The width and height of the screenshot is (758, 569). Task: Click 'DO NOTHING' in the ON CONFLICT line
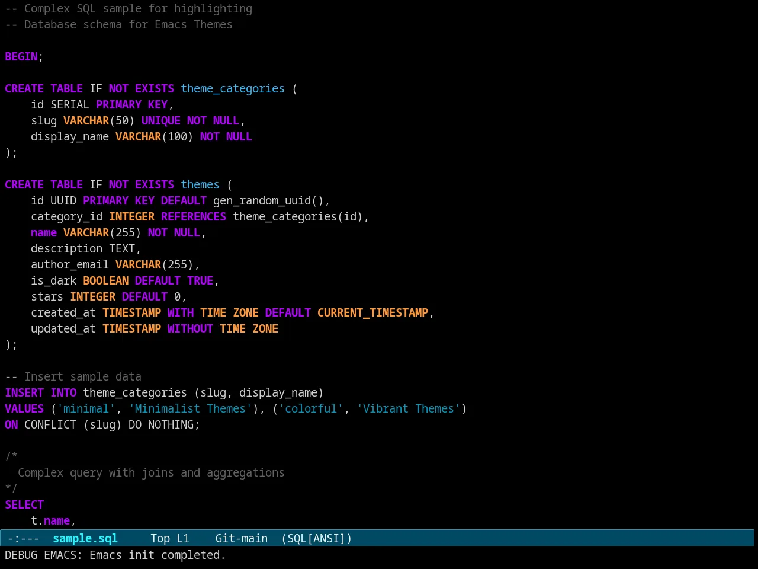(161, 424)
